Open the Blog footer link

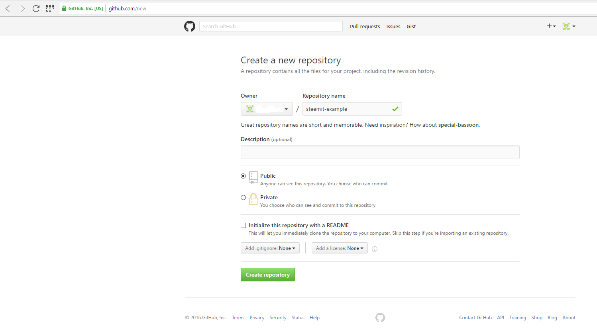(552, 318)
